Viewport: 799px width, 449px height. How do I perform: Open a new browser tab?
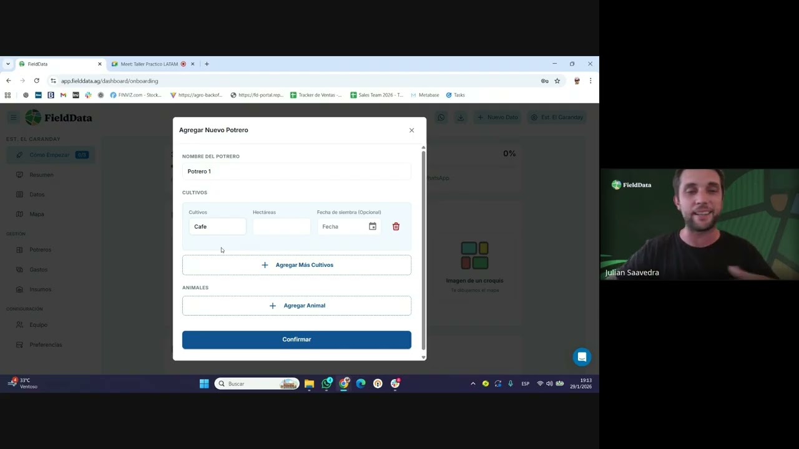[207, 64]
